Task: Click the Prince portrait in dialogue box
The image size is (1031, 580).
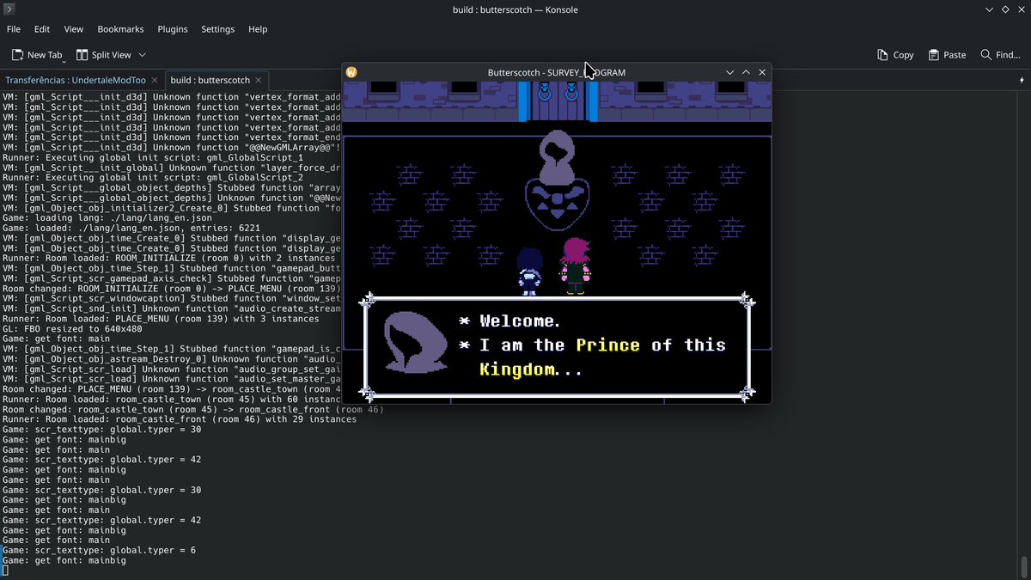Action: [414, 344]
